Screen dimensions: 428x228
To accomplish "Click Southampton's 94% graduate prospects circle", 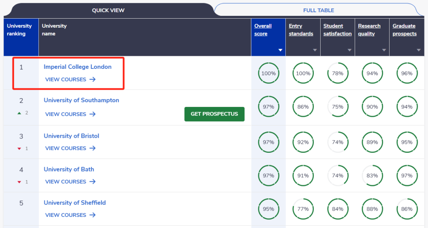I will [x=407, y=106].
